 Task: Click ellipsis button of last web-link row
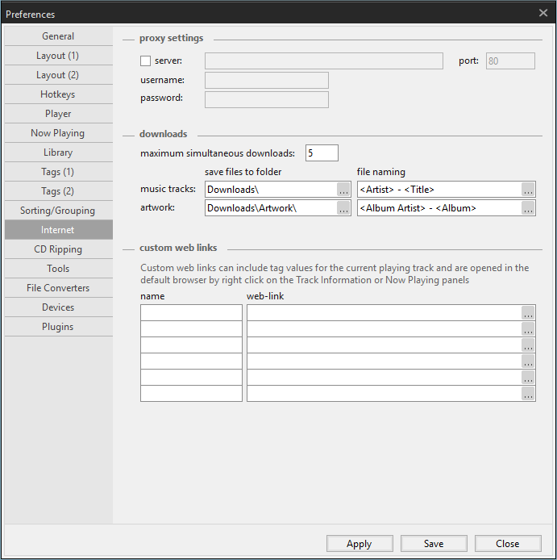528,394
